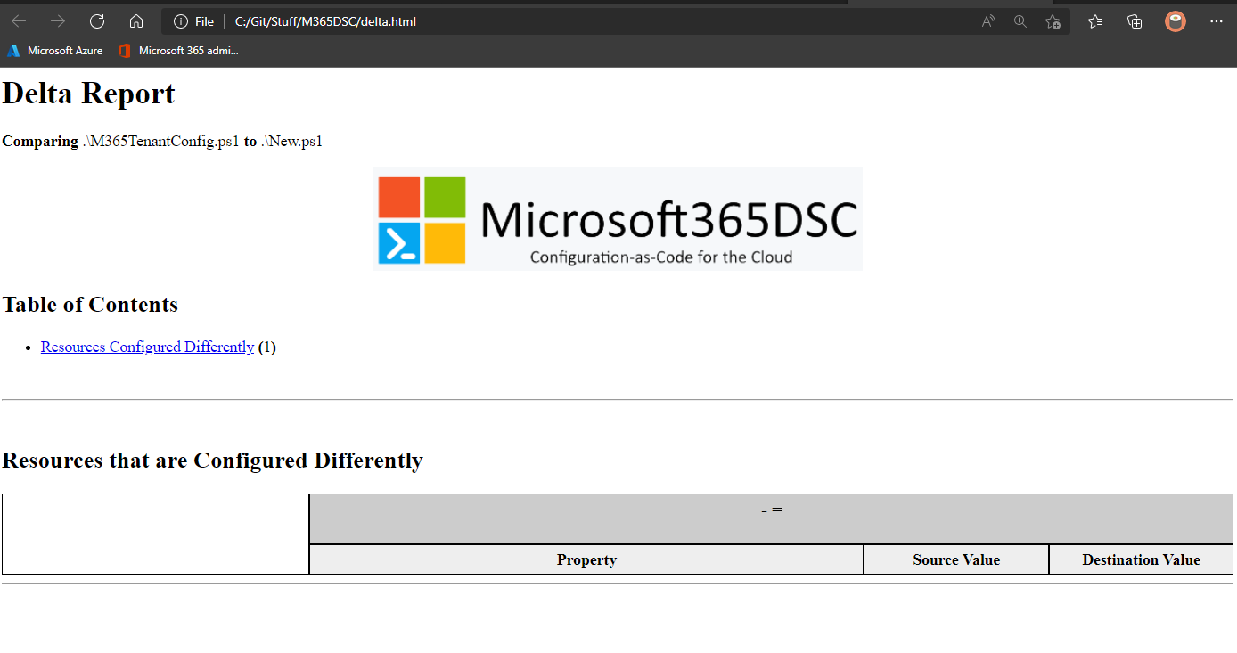Click the address bar to edit the path
The height and width of the screenshot is (653, 1237).
[x=325, y=21]
